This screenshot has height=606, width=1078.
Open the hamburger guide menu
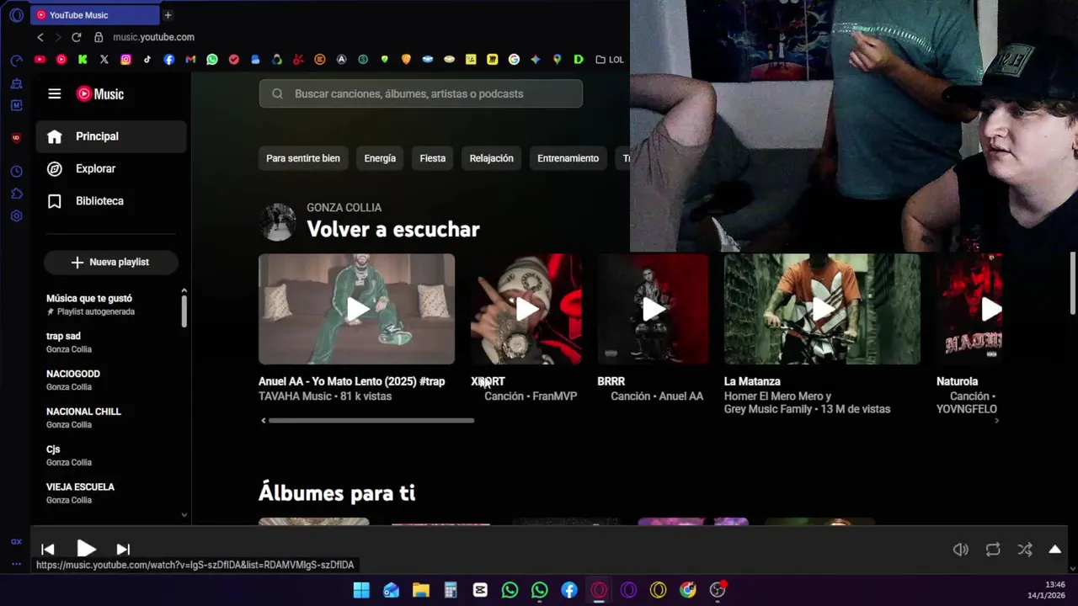tap(55, 94)
